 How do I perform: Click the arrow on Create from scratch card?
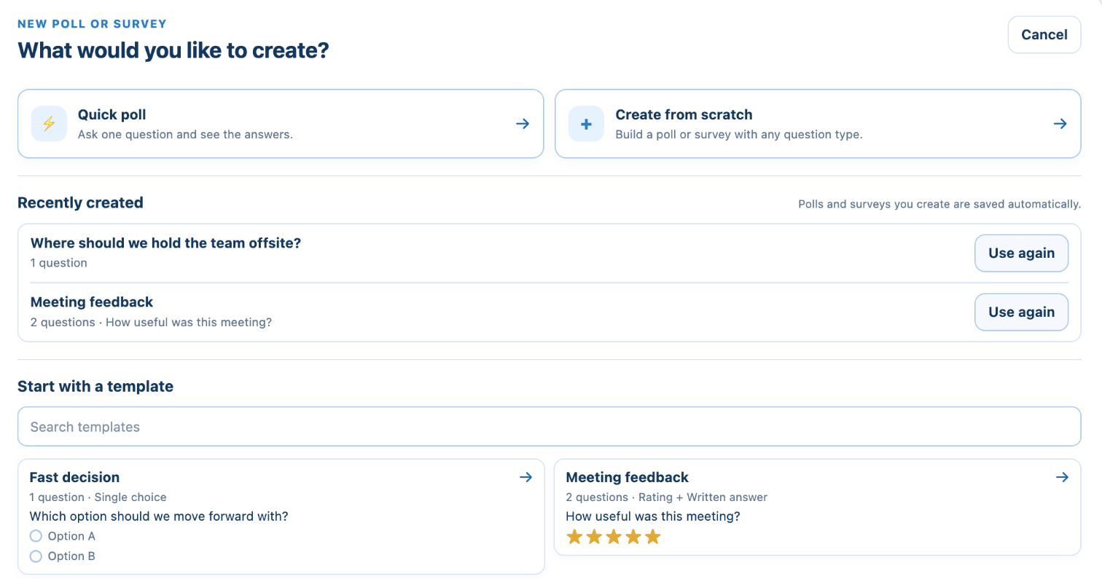pos(1060,124)
